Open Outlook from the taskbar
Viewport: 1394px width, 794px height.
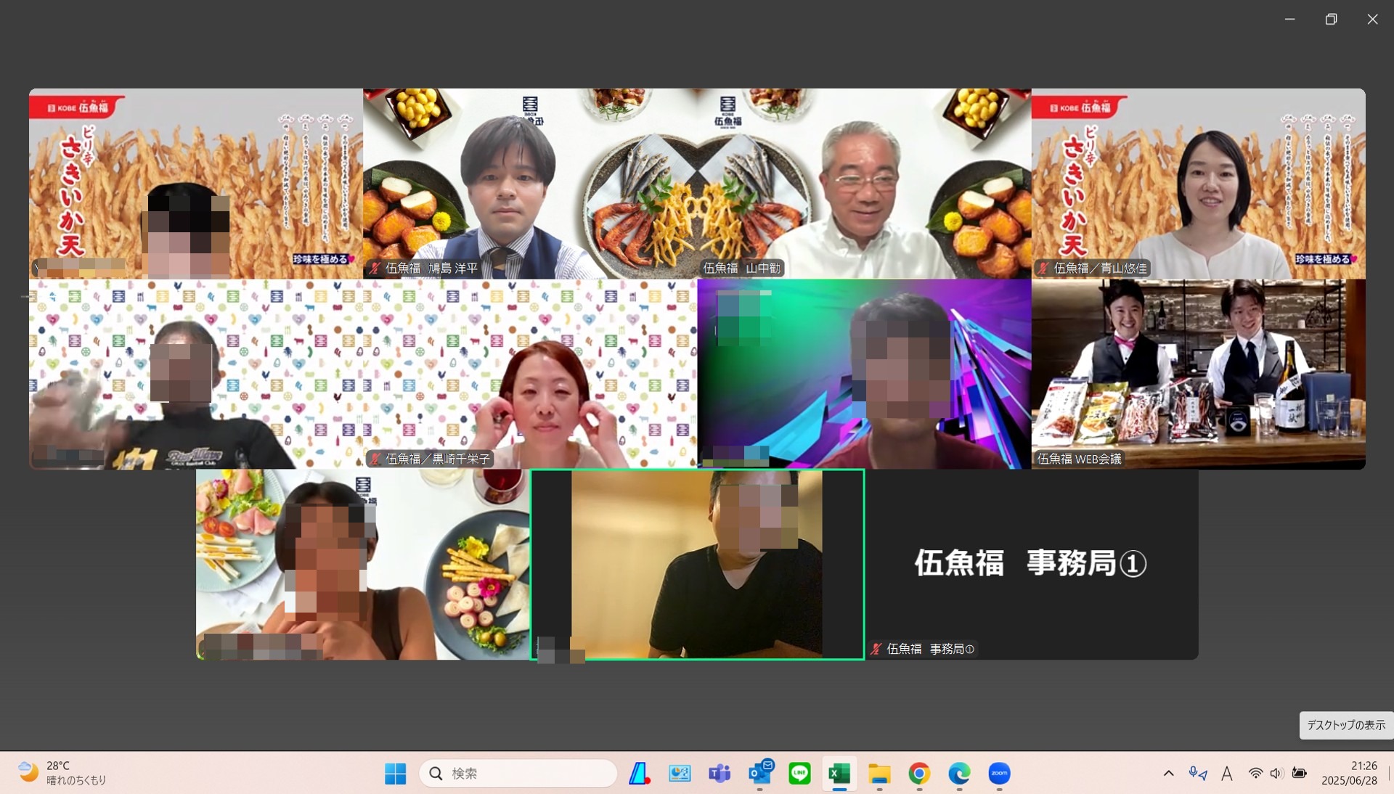pyautogui.click(x=760, y=774)
